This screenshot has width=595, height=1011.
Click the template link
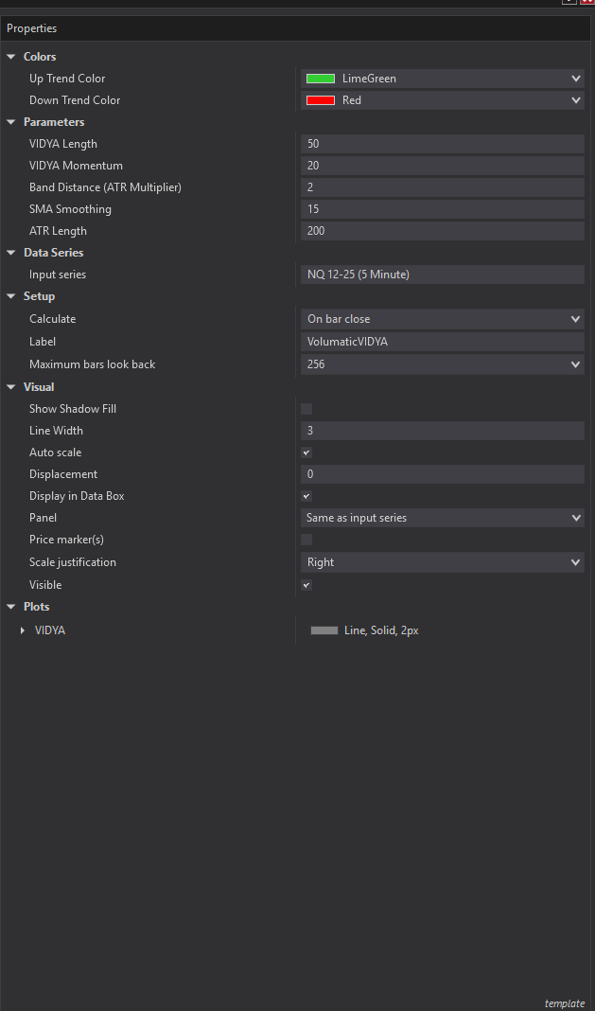565,1003
